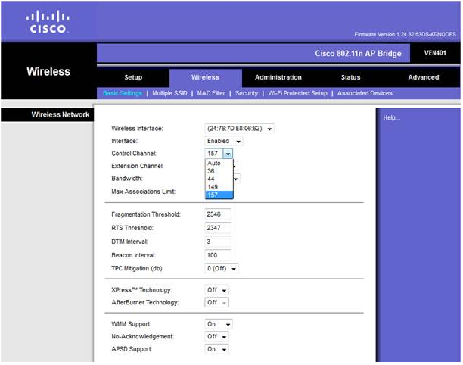Click the Fragmentation Threshold field
Viewport: 463px width, 365px height.
(x=218, y=214)
